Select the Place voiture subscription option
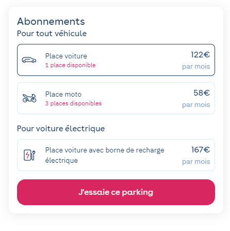This screenshot has width=230, height=231. pos(116,60)
